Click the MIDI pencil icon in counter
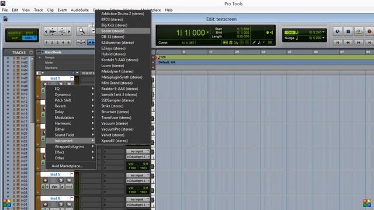Screen dimensions: 374x210 click(x=254, y=43)
